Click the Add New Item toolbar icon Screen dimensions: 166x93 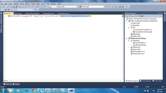click(7, 7)
